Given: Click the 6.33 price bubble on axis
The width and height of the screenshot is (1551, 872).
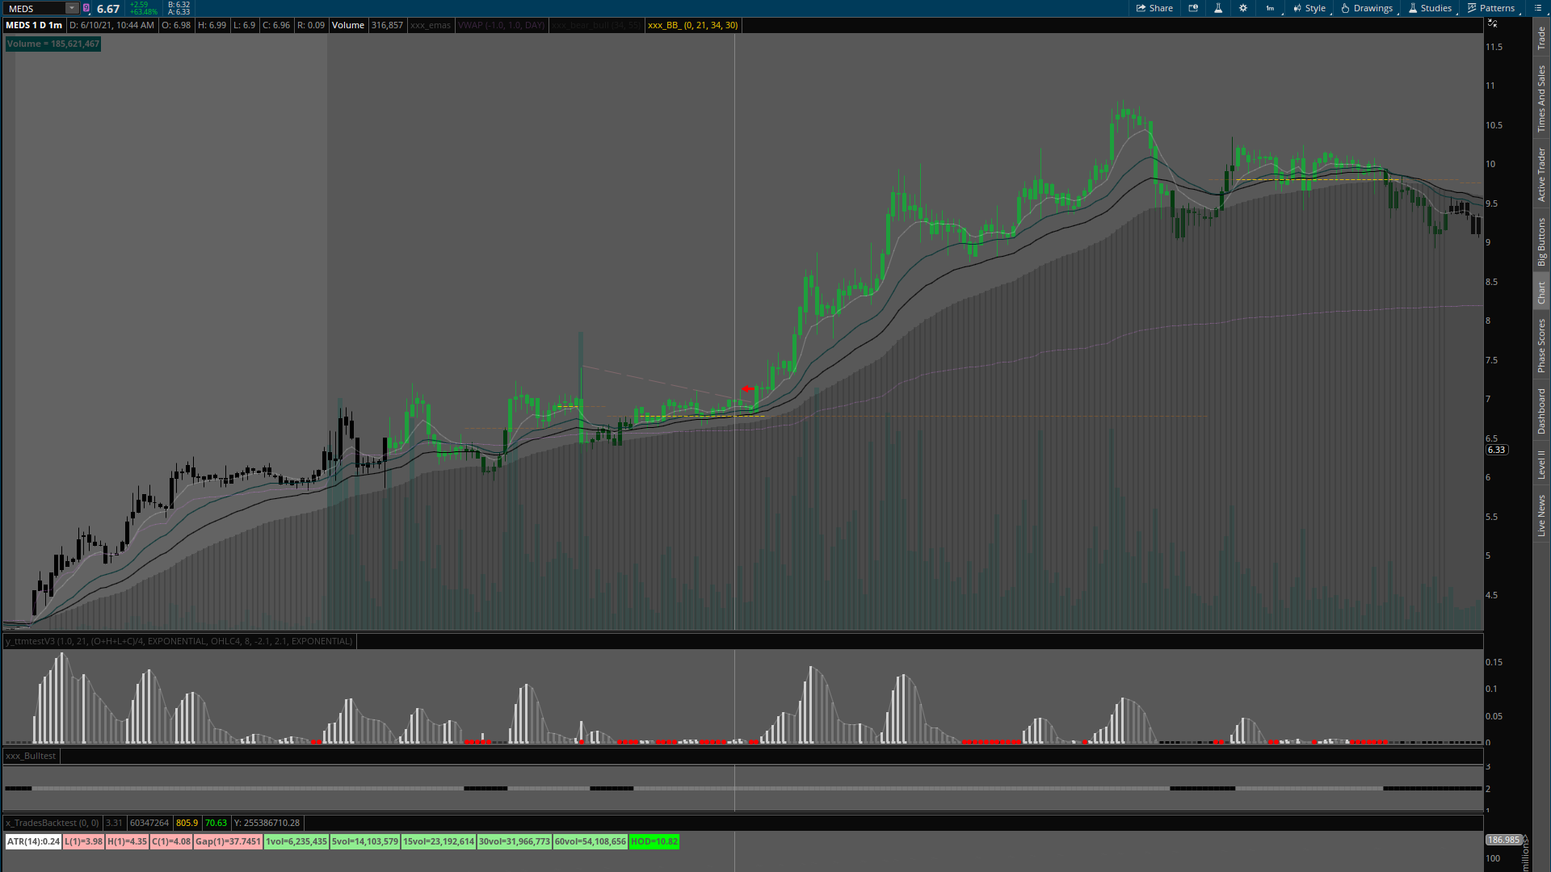Looking at the screenshot, I should coord(1497,451).
